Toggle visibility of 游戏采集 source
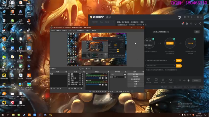 tap(80, 78)
